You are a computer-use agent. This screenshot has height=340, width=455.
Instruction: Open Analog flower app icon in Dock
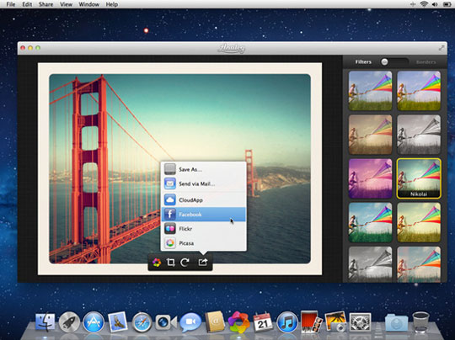click(238, 322)
